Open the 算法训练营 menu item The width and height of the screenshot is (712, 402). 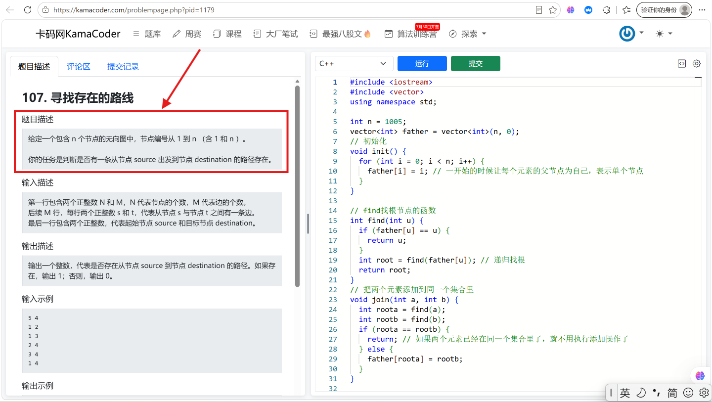[410, 34]
